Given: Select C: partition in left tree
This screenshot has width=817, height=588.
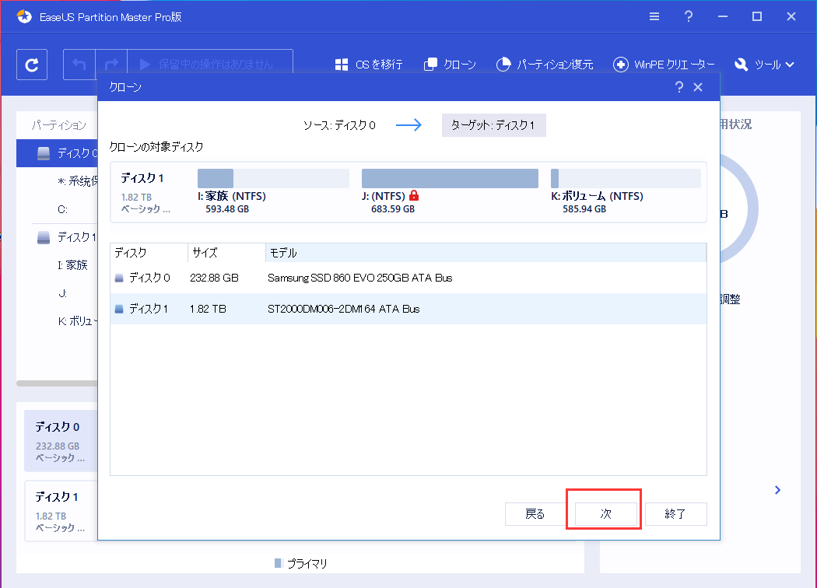Looking at the screenshot, I should pyautogui.click(x=62, y=209).
